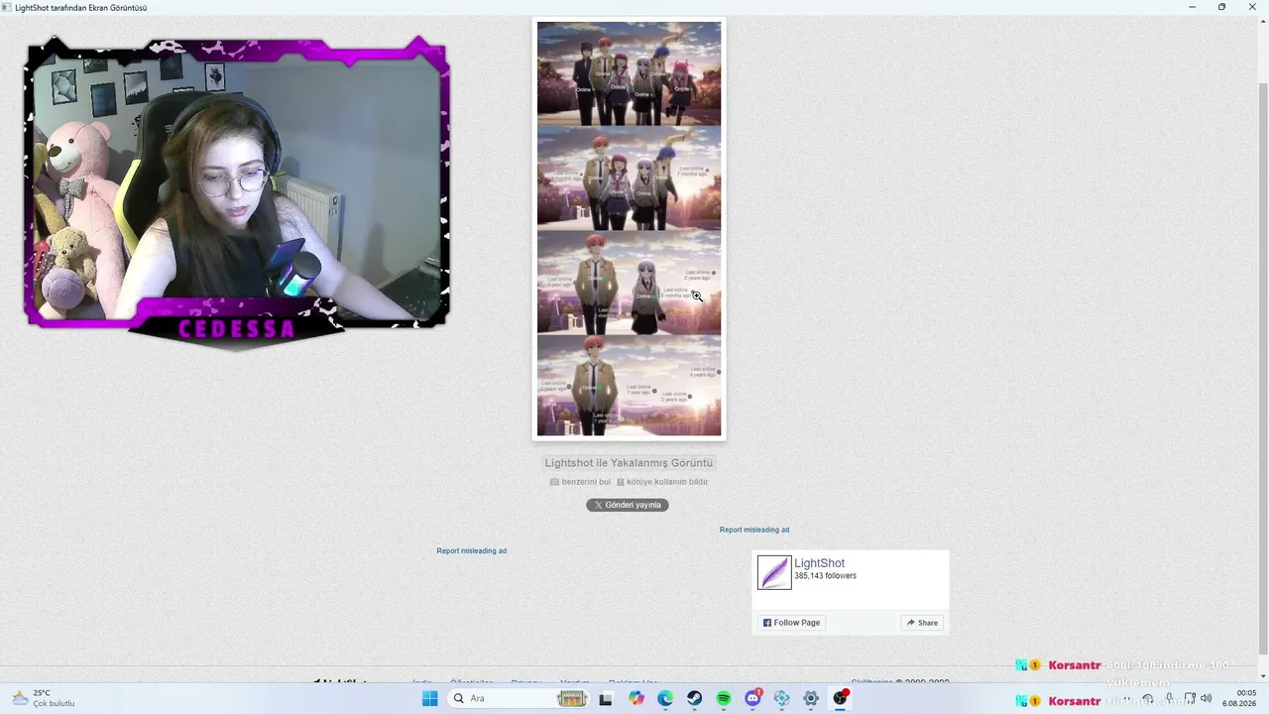
Task: Open the Steam taskbar icon
Action: [x=695, y=699]
